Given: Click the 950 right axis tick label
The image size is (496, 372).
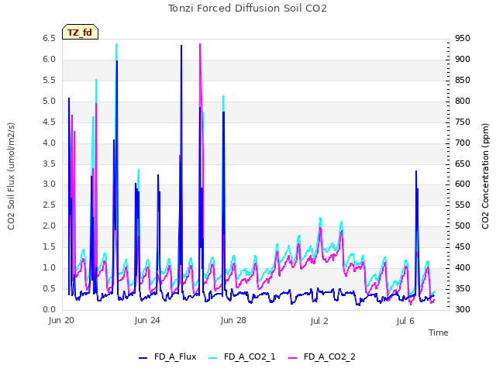Looking at the screenshot, I should (x=463, y=38).
